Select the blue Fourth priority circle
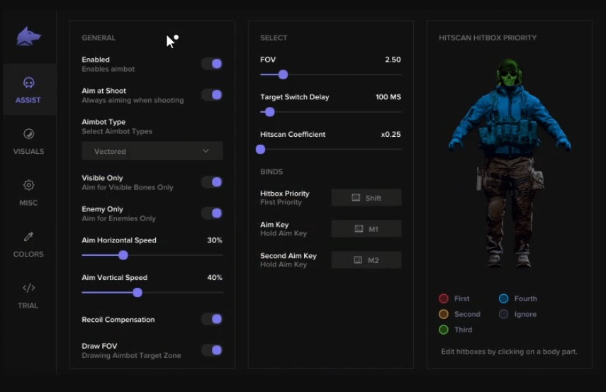 coord(503,298)
